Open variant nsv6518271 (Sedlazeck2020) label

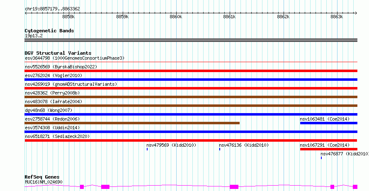57,136
